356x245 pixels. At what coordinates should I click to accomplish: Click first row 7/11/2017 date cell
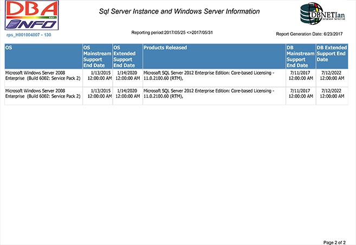[301, 78]
